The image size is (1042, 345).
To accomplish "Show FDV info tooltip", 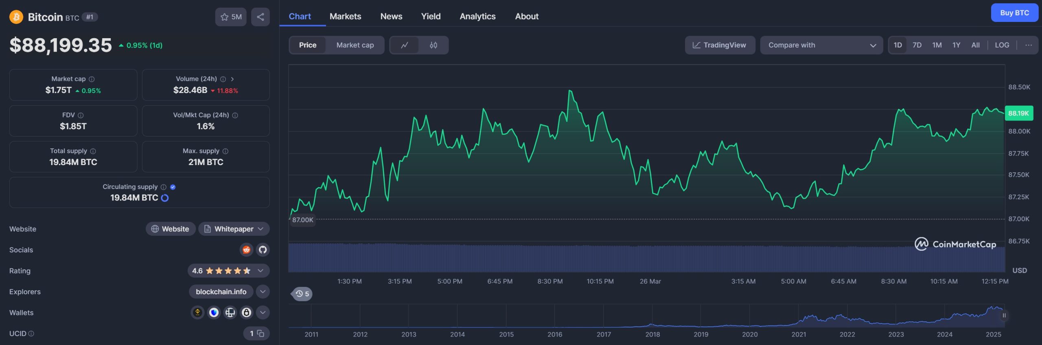I will coord(81,115).
